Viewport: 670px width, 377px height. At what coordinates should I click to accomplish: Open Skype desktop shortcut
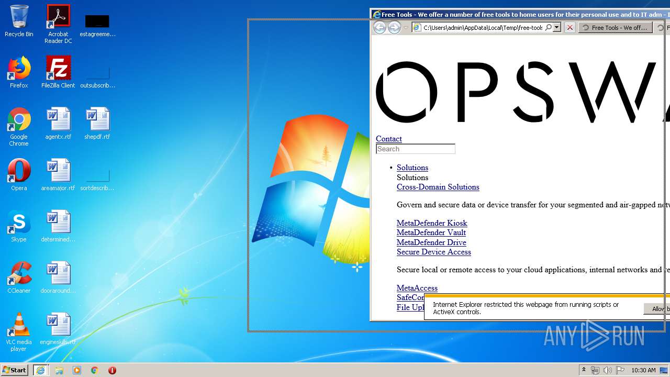pyautogui.click(x=19, y=226)
